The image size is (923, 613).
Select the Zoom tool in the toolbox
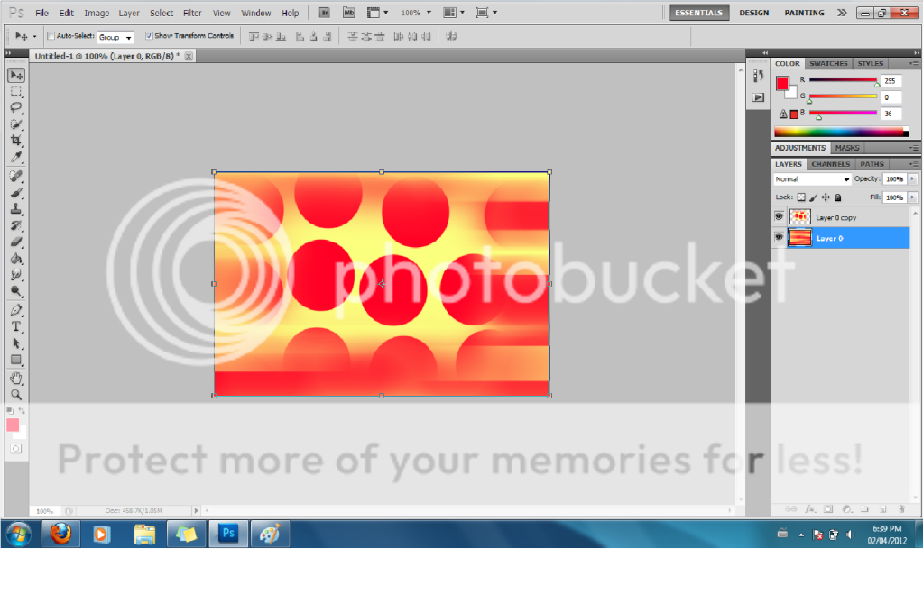(x=16, y=395)
